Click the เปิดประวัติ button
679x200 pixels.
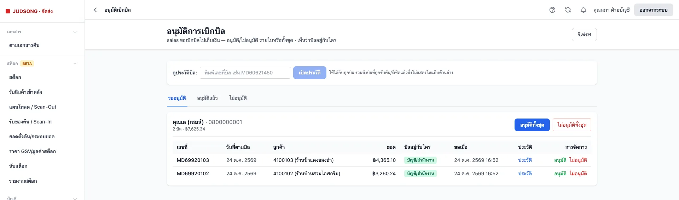point(310,73)
